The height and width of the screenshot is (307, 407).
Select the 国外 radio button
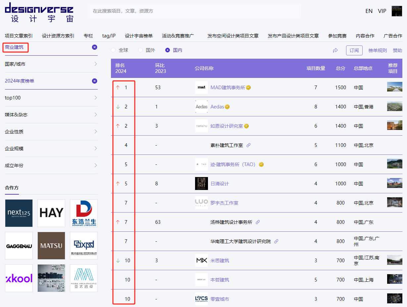(x=140, y=50)
